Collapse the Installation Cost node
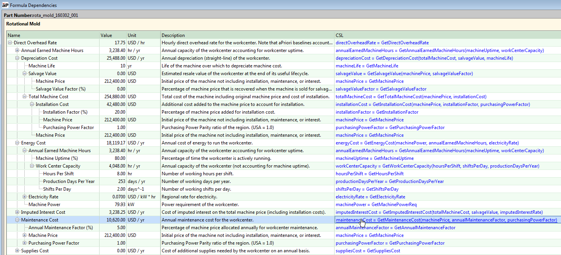 coord(32,104)
